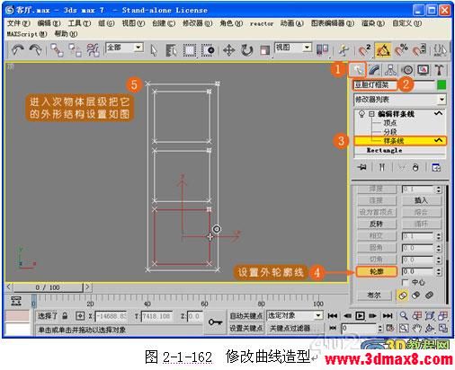
Task: Open the Create command panel tab
Action: pyautogui.click(x=357, y=70)
